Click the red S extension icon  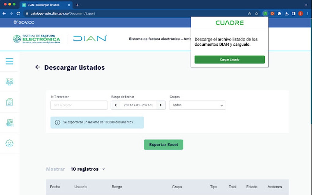click(x=300, y=13)
